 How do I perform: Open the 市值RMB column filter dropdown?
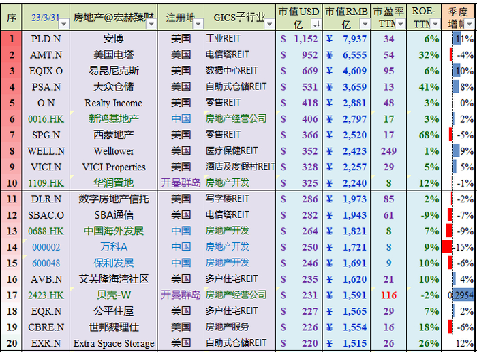[x=365, y=23]
